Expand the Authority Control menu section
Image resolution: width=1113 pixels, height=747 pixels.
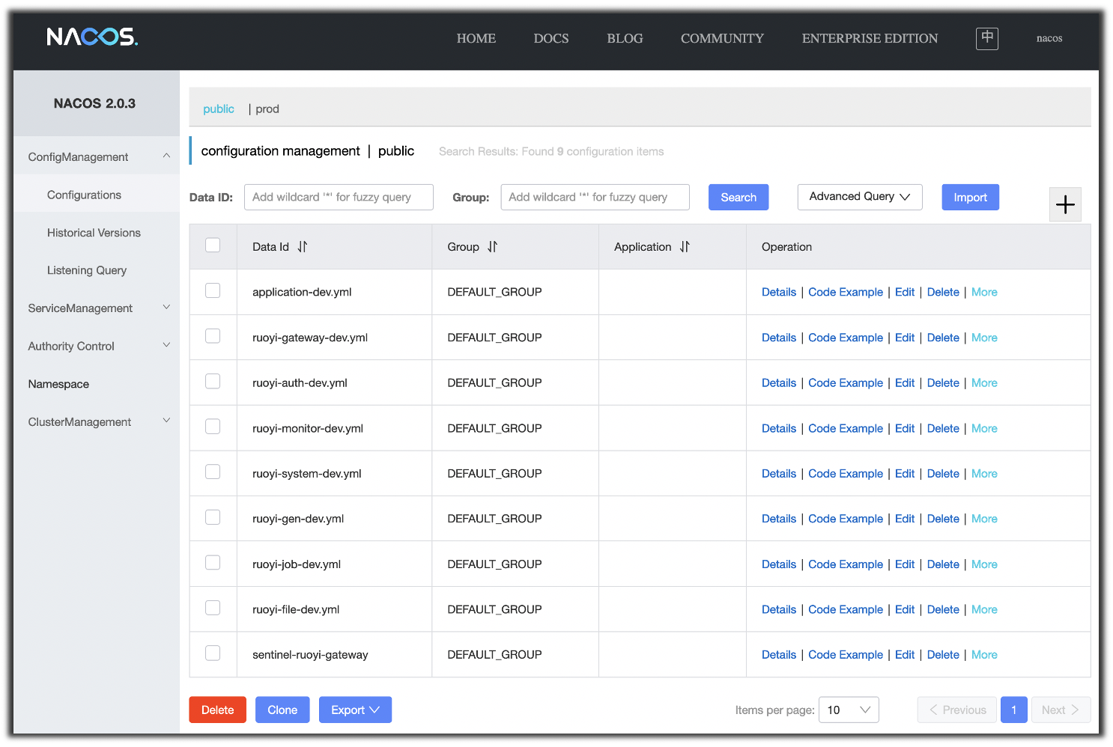pyautogui.click(x=97, y=346)
